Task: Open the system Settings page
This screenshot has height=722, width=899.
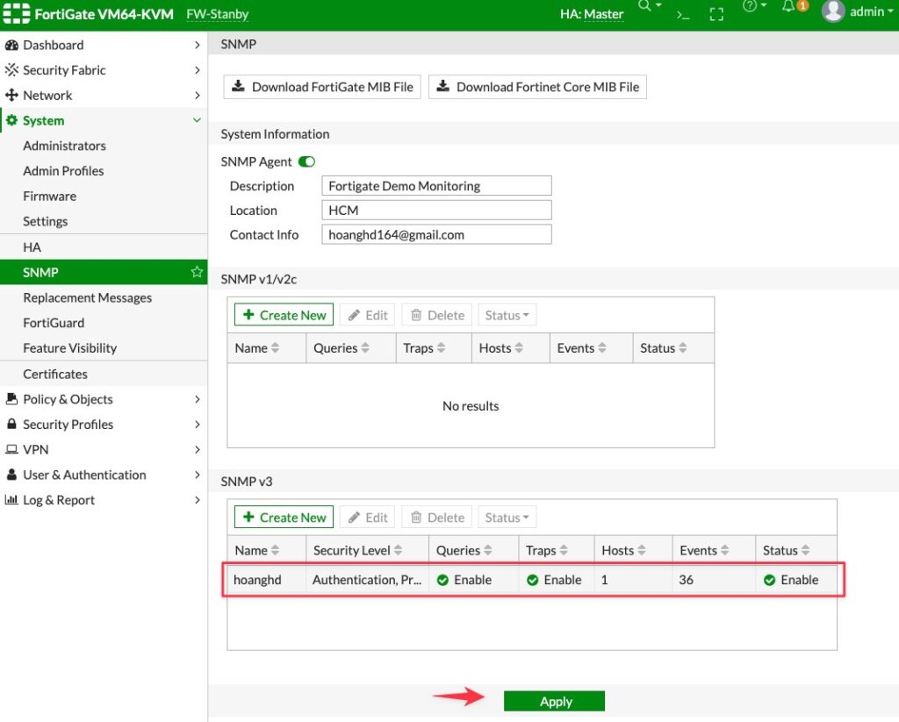Action: click(46, 221)
